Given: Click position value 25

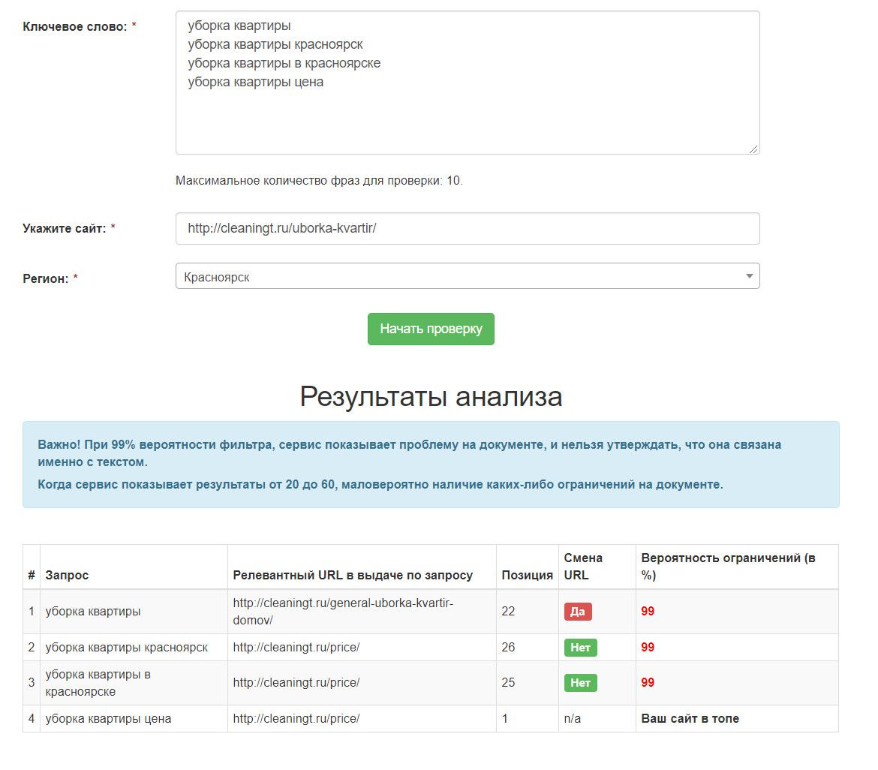Looking at the screenshot, I should (508, 683).
